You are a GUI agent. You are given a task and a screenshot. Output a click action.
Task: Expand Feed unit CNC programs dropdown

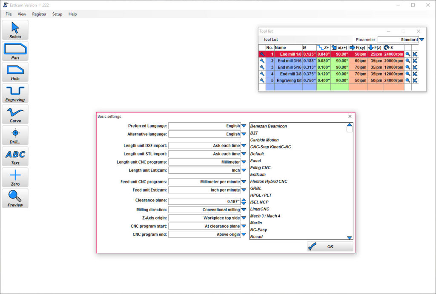[x=244, y=182]
